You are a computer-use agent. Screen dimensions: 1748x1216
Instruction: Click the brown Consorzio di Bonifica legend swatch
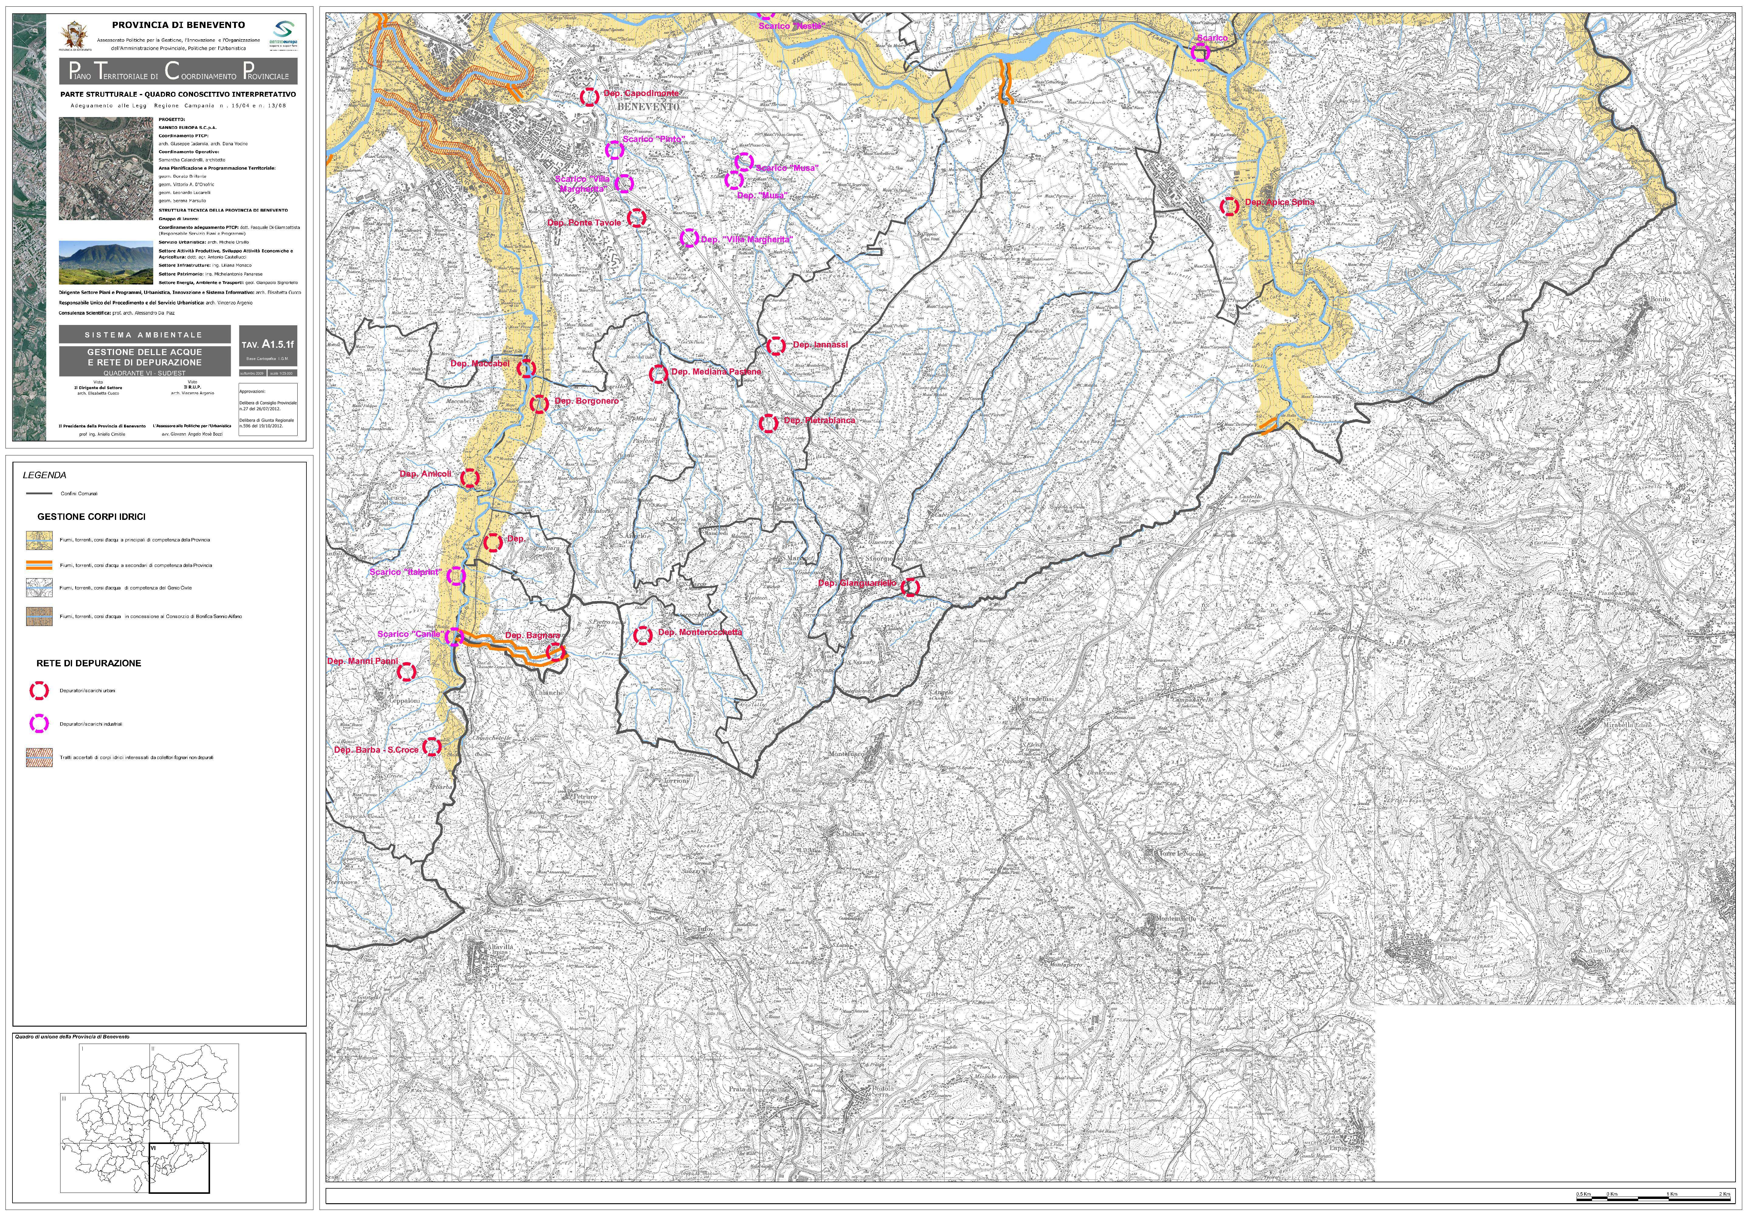[x=40, y=617]
